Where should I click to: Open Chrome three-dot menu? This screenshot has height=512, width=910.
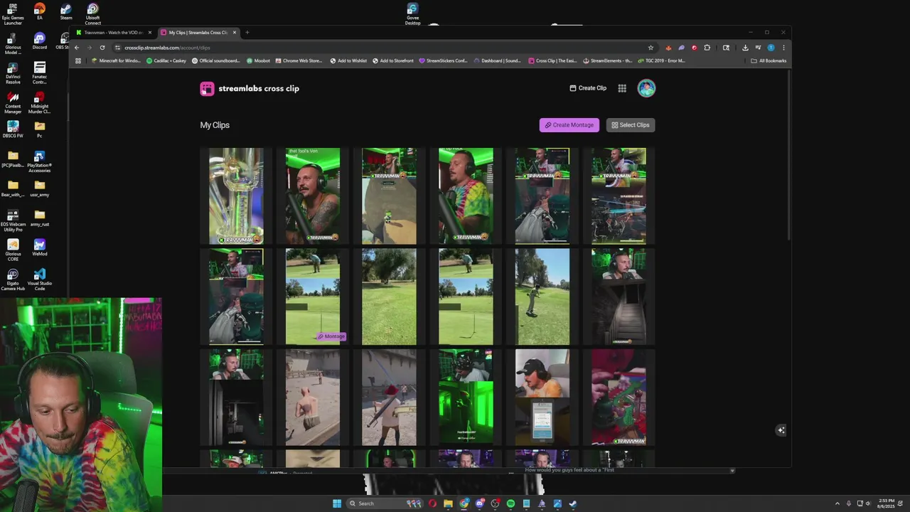[783, 48]
